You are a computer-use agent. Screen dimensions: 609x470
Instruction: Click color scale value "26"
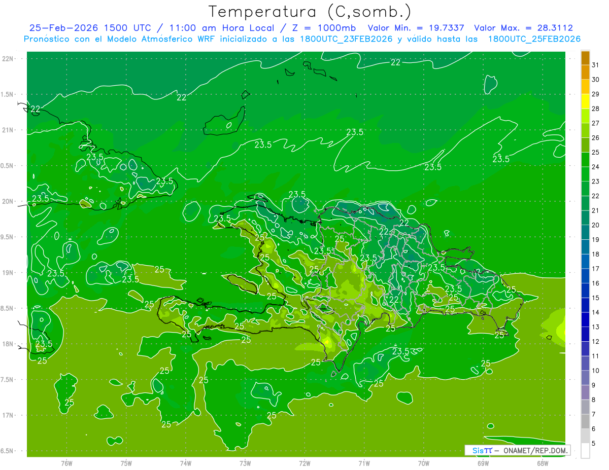(x=595, y=138)
